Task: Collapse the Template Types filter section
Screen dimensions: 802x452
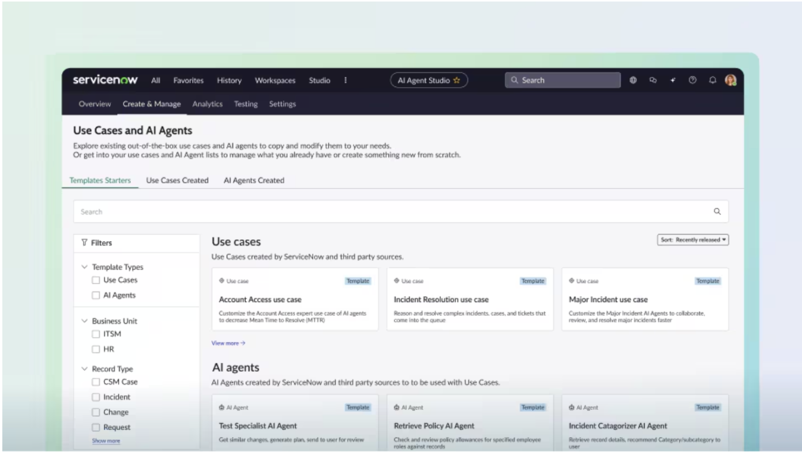Action: click(84, 267)
